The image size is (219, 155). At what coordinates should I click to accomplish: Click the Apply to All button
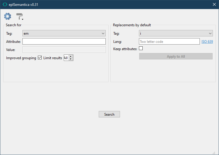176,56
